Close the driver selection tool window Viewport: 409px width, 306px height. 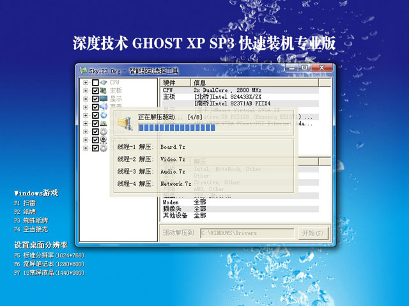(321, 68)
